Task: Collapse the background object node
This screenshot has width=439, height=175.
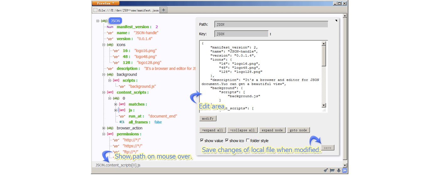Action: click(x=104, y=75)
